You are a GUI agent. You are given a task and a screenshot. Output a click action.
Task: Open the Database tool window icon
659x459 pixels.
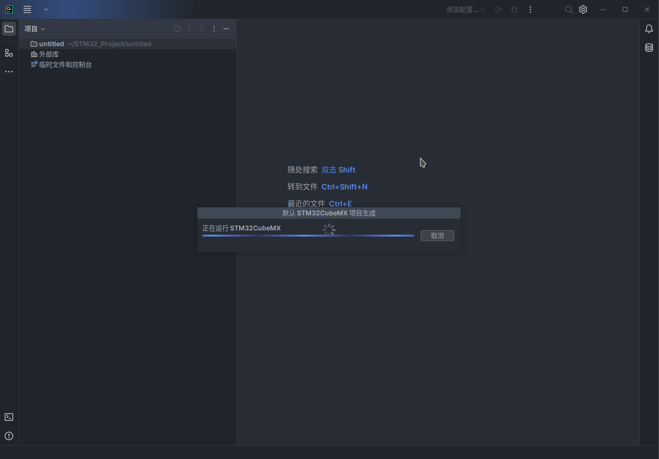coord(649,48)
